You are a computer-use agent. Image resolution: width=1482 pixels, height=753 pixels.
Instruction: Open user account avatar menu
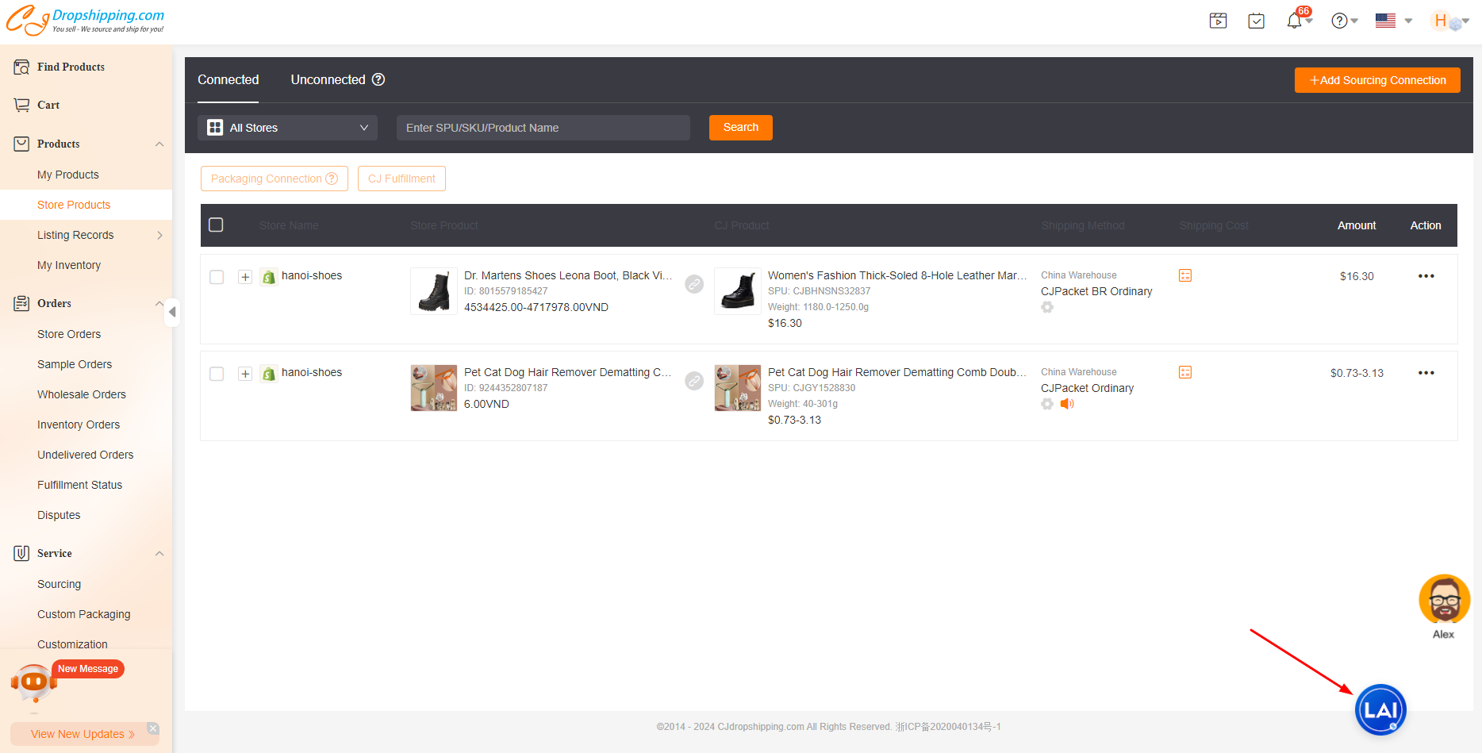coord(1450,21)
